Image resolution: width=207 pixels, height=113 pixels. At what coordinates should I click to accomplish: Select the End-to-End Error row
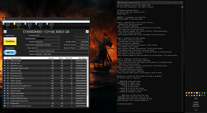45,83
